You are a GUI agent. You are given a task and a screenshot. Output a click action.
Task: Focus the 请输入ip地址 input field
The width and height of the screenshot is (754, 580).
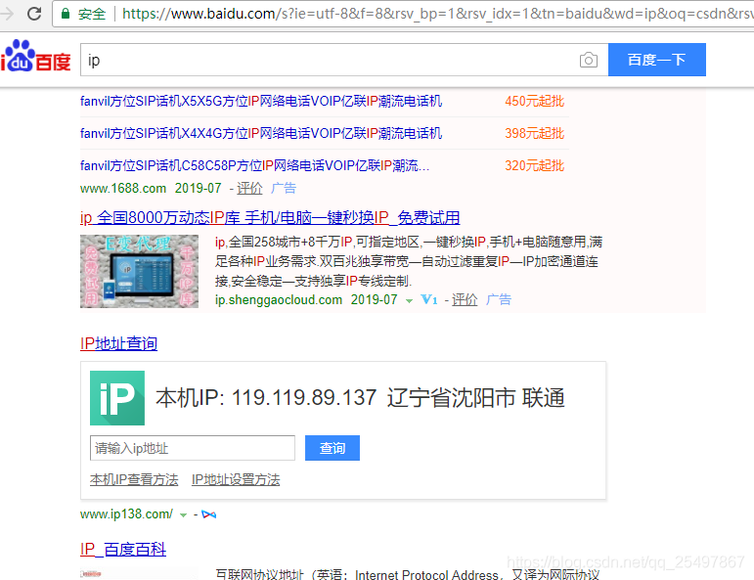pos(193,448)
